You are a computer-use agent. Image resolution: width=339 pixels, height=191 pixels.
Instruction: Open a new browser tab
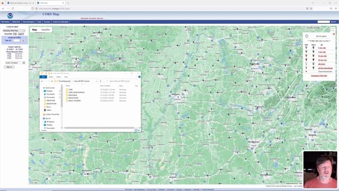click(68, 3)
